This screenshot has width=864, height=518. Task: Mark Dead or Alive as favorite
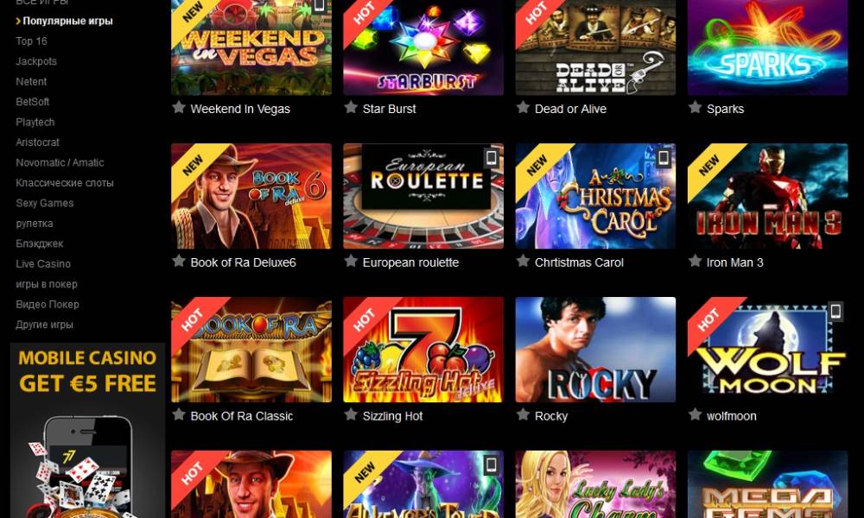point(523,107)
